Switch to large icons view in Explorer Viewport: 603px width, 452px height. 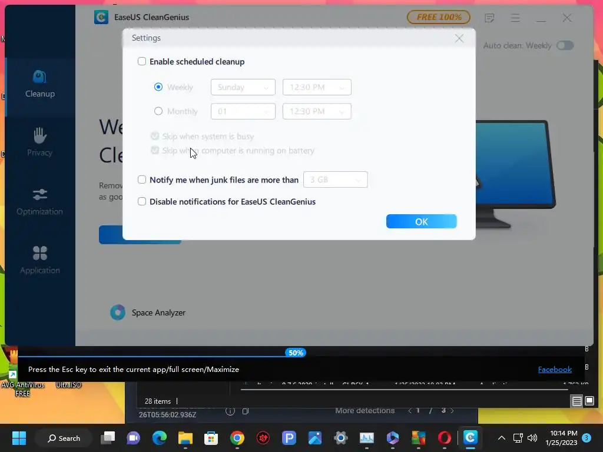pyautogui.click(x=589, y=401)
